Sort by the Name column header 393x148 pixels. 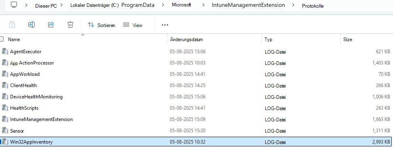(14, 40)
